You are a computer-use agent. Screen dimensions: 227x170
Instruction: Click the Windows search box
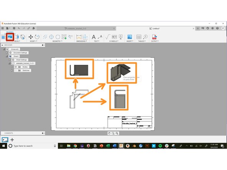tap(33, 146)
